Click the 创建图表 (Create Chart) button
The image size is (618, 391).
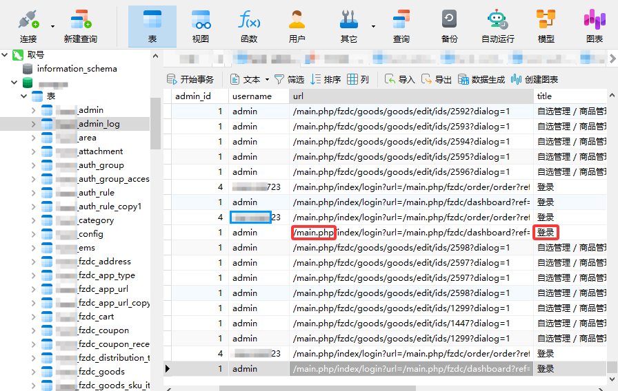coord(535,80)
